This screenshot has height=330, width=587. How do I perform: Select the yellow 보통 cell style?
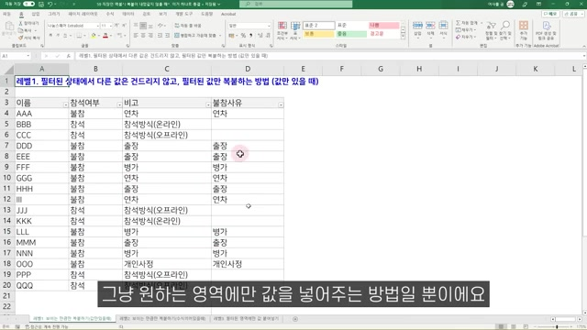click(x=318, y=34)
